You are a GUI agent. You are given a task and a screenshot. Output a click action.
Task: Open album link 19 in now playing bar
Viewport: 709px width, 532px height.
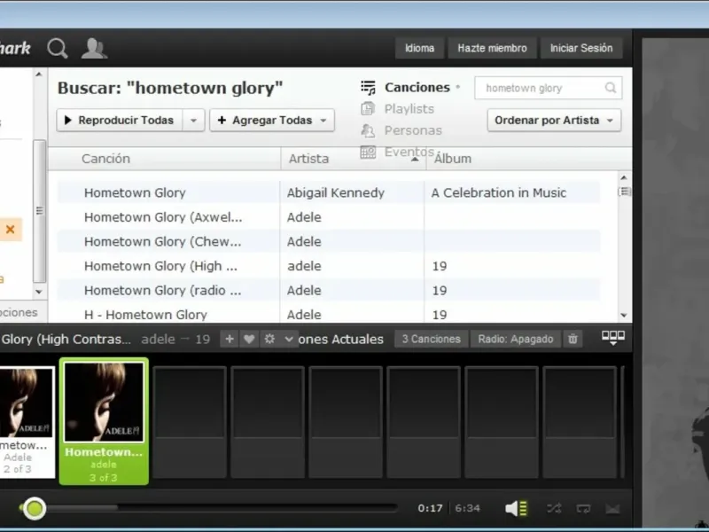click(203, 340)
